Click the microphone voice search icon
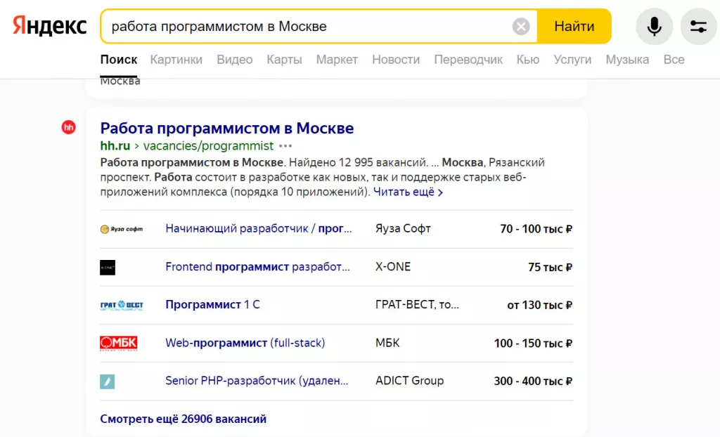Screen dimensions: 720x437 click(654, 27)
